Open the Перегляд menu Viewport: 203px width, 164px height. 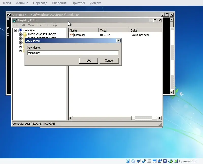pos(40,3)
